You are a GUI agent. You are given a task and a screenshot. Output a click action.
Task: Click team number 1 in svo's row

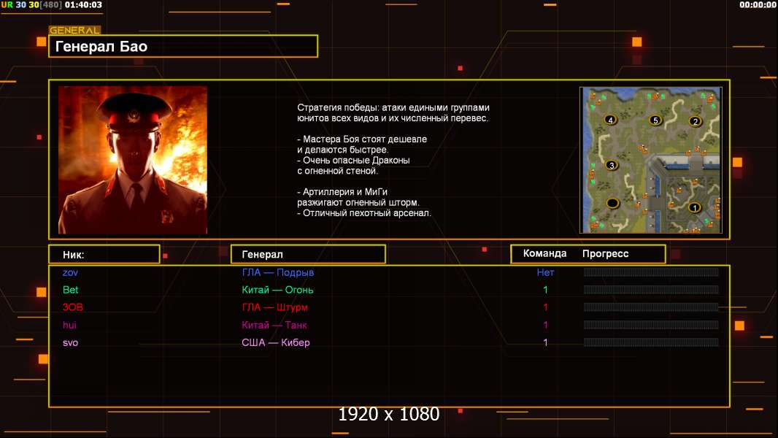[545, 342]
